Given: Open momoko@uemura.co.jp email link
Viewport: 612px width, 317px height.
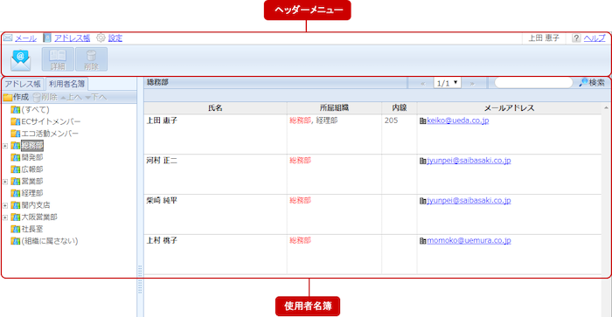Looking at the screenshot, I should [469, 240].
